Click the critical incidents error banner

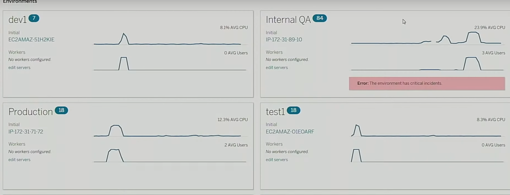pyautogui.click(x=427, y=83)
